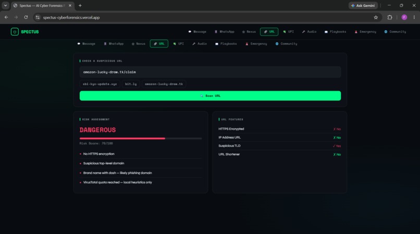Click the Spectus shield logo icon
This screenshot has height=234, width=420.
(x=15, y=32)
